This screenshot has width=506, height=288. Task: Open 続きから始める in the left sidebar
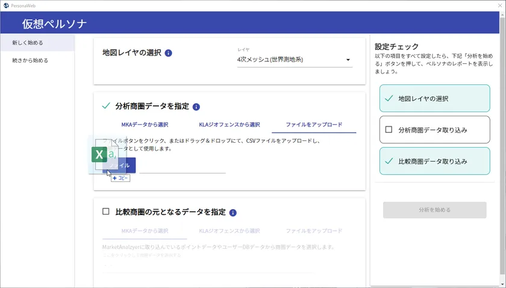(37, 60)
